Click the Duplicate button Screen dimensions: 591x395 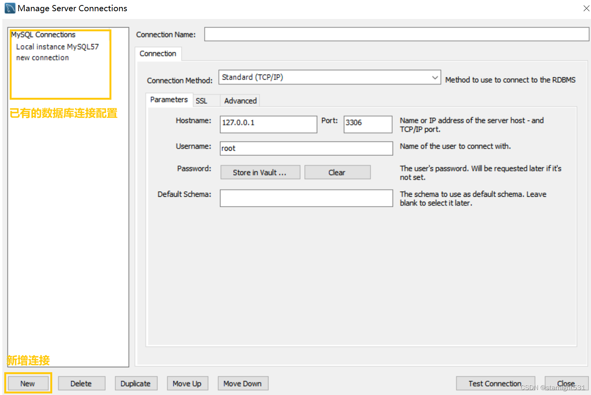tap(136, 383)
